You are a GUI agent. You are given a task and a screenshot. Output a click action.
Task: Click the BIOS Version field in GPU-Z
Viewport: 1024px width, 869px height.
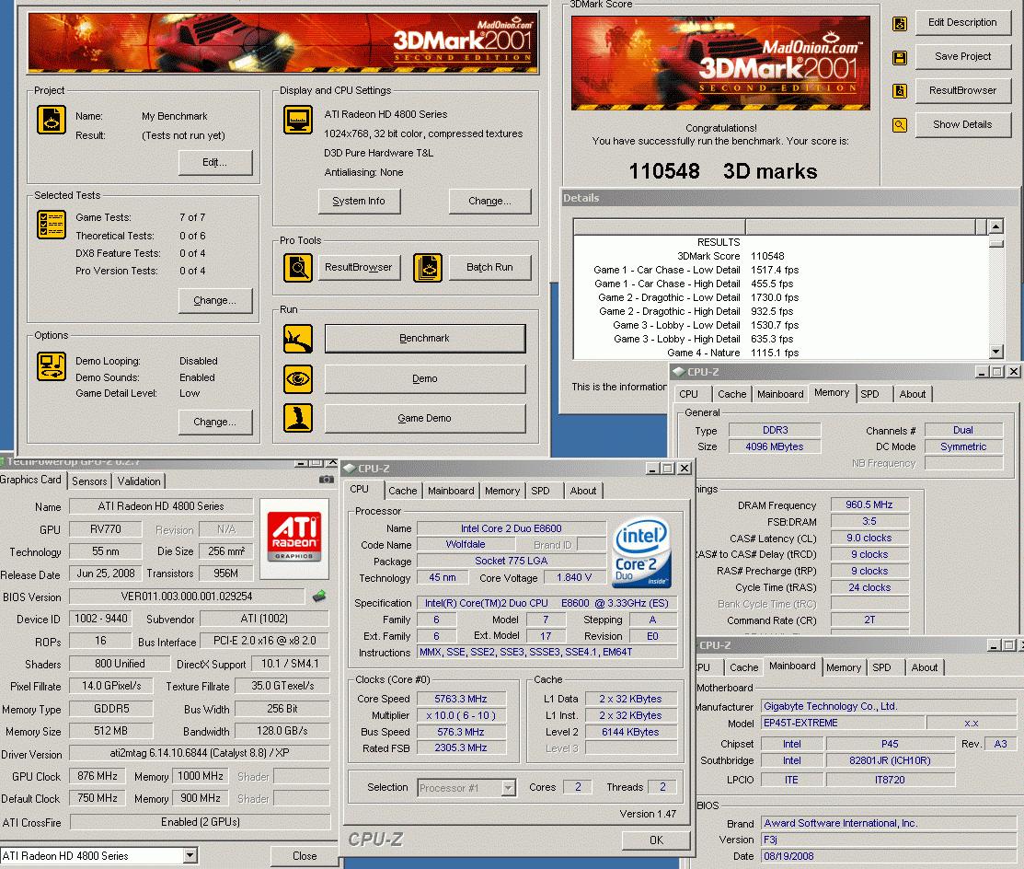(x=187, y=597)
